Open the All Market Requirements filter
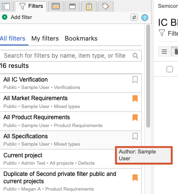This screenshot has height=194, width=178. tap(70, 102)
